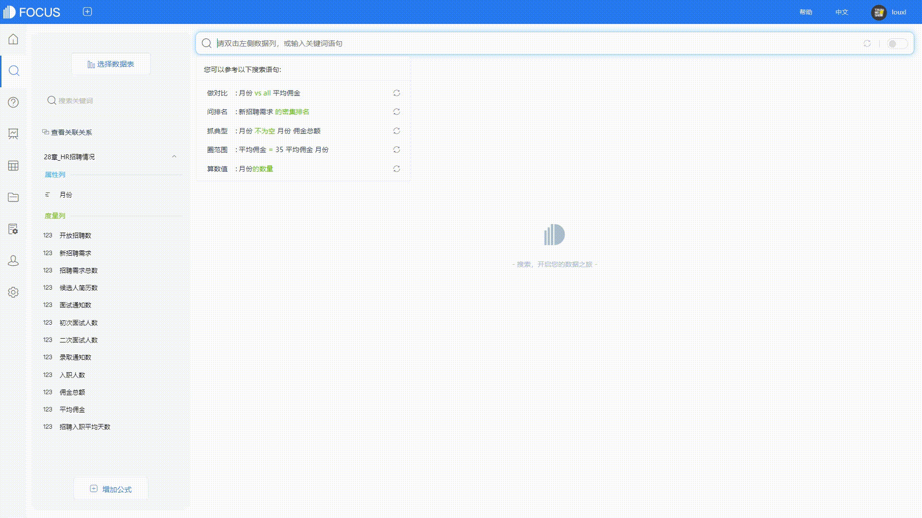Open the 中文 language dropdown
This screenshot has height=518, width=922.
(x=841, y=12)
